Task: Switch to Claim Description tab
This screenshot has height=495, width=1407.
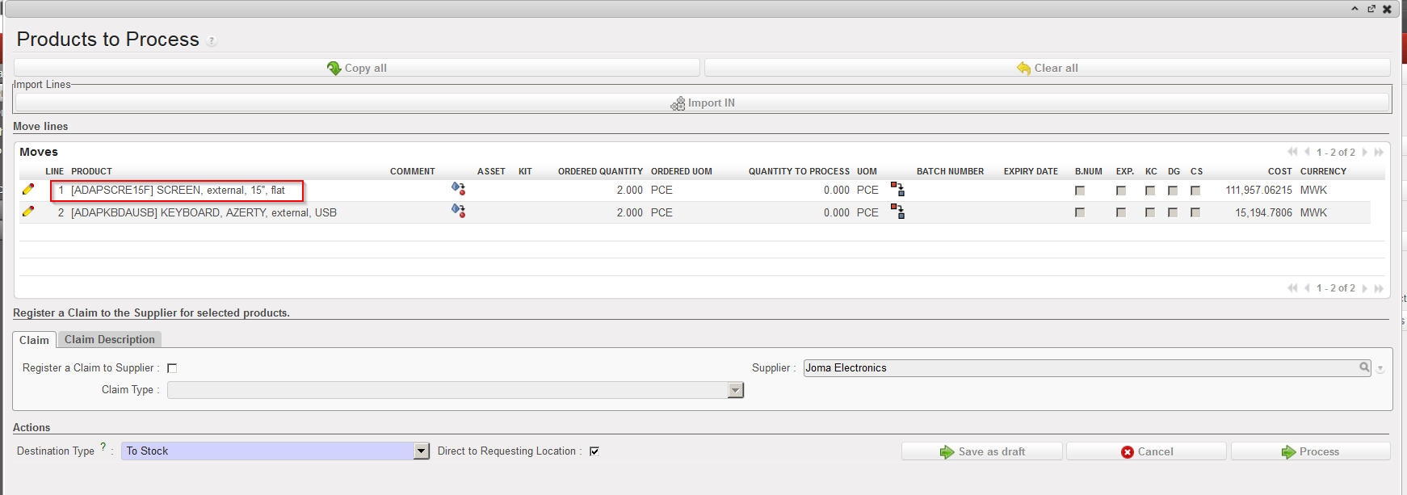Action: [110, 339]
